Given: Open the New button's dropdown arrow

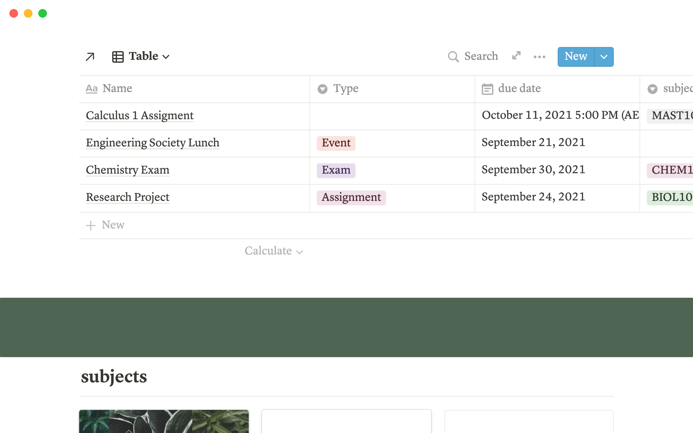Looking at the screenshot, I should click(603, 57).
